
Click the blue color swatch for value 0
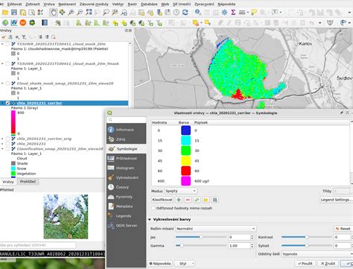(186, 130)
